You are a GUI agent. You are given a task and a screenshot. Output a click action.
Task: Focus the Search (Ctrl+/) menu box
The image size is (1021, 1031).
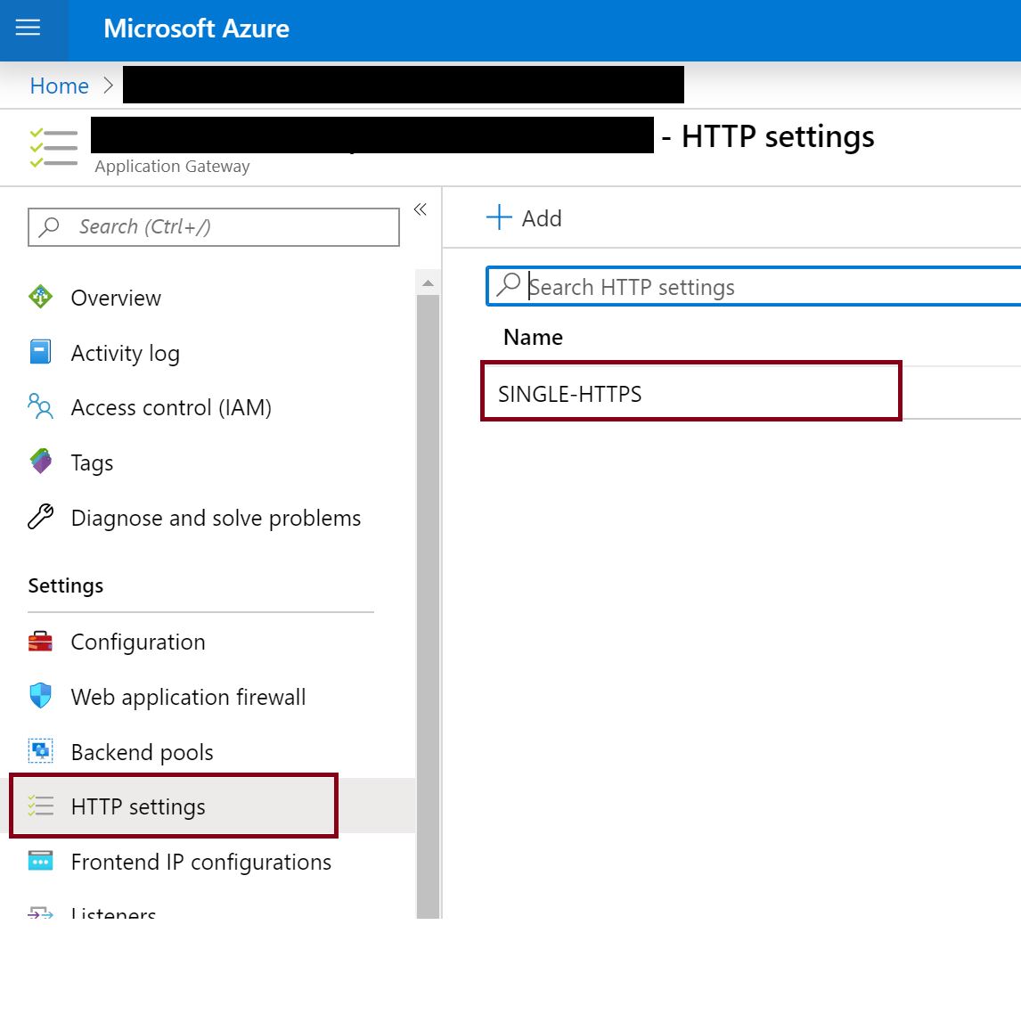tap(214, 227)
